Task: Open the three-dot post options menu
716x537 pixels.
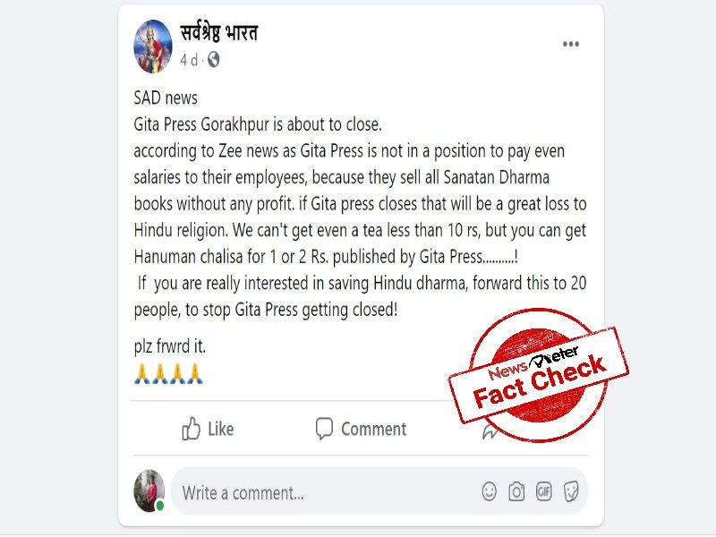Action: click(571, 44)
